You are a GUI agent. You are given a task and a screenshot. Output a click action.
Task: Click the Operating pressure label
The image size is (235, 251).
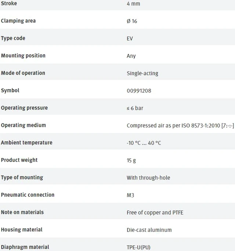coord(24,108)
